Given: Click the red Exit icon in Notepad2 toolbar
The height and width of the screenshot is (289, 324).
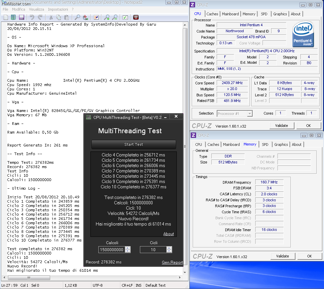Looking at the screenshot, I should pyautogui.click(x=136, y=17).
